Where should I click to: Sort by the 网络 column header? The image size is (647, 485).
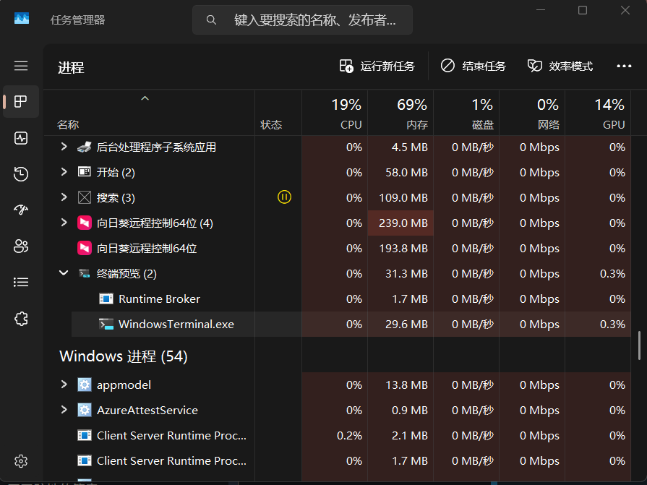[x=532, y=113]
